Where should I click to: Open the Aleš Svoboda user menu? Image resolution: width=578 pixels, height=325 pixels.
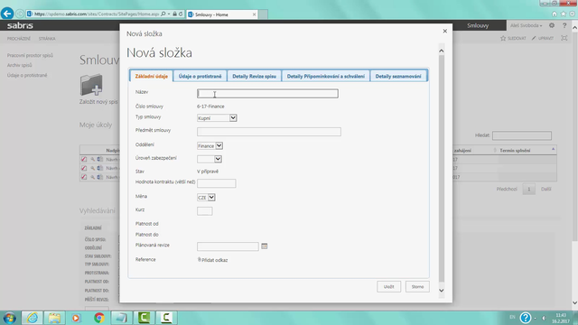click(x=526, y=25)
